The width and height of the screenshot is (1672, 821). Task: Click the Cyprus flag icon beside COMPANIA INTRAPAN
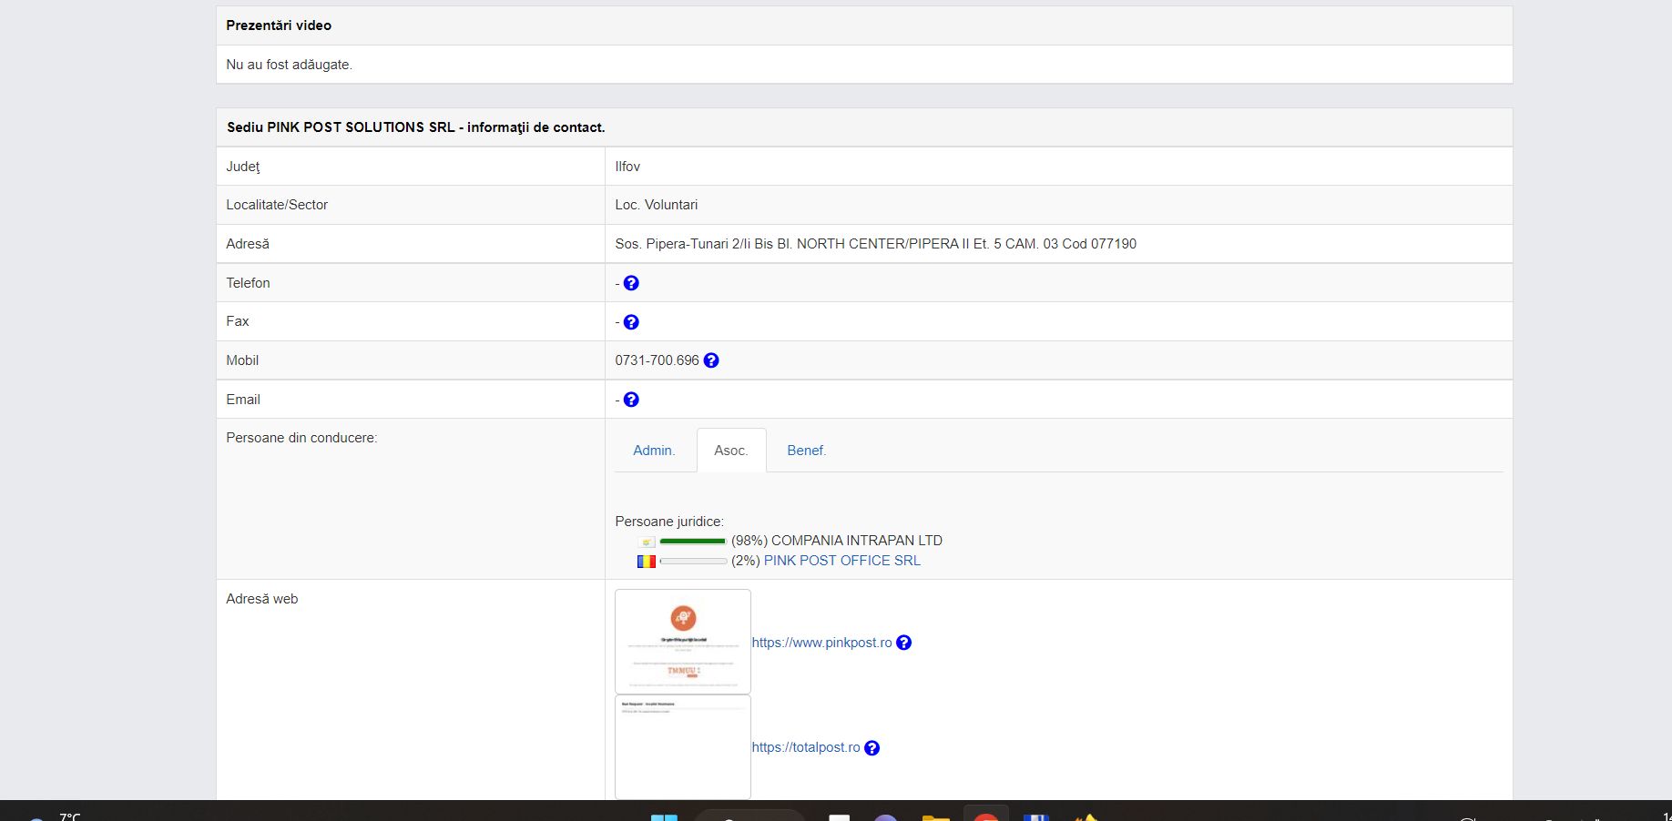click(647, 542)
